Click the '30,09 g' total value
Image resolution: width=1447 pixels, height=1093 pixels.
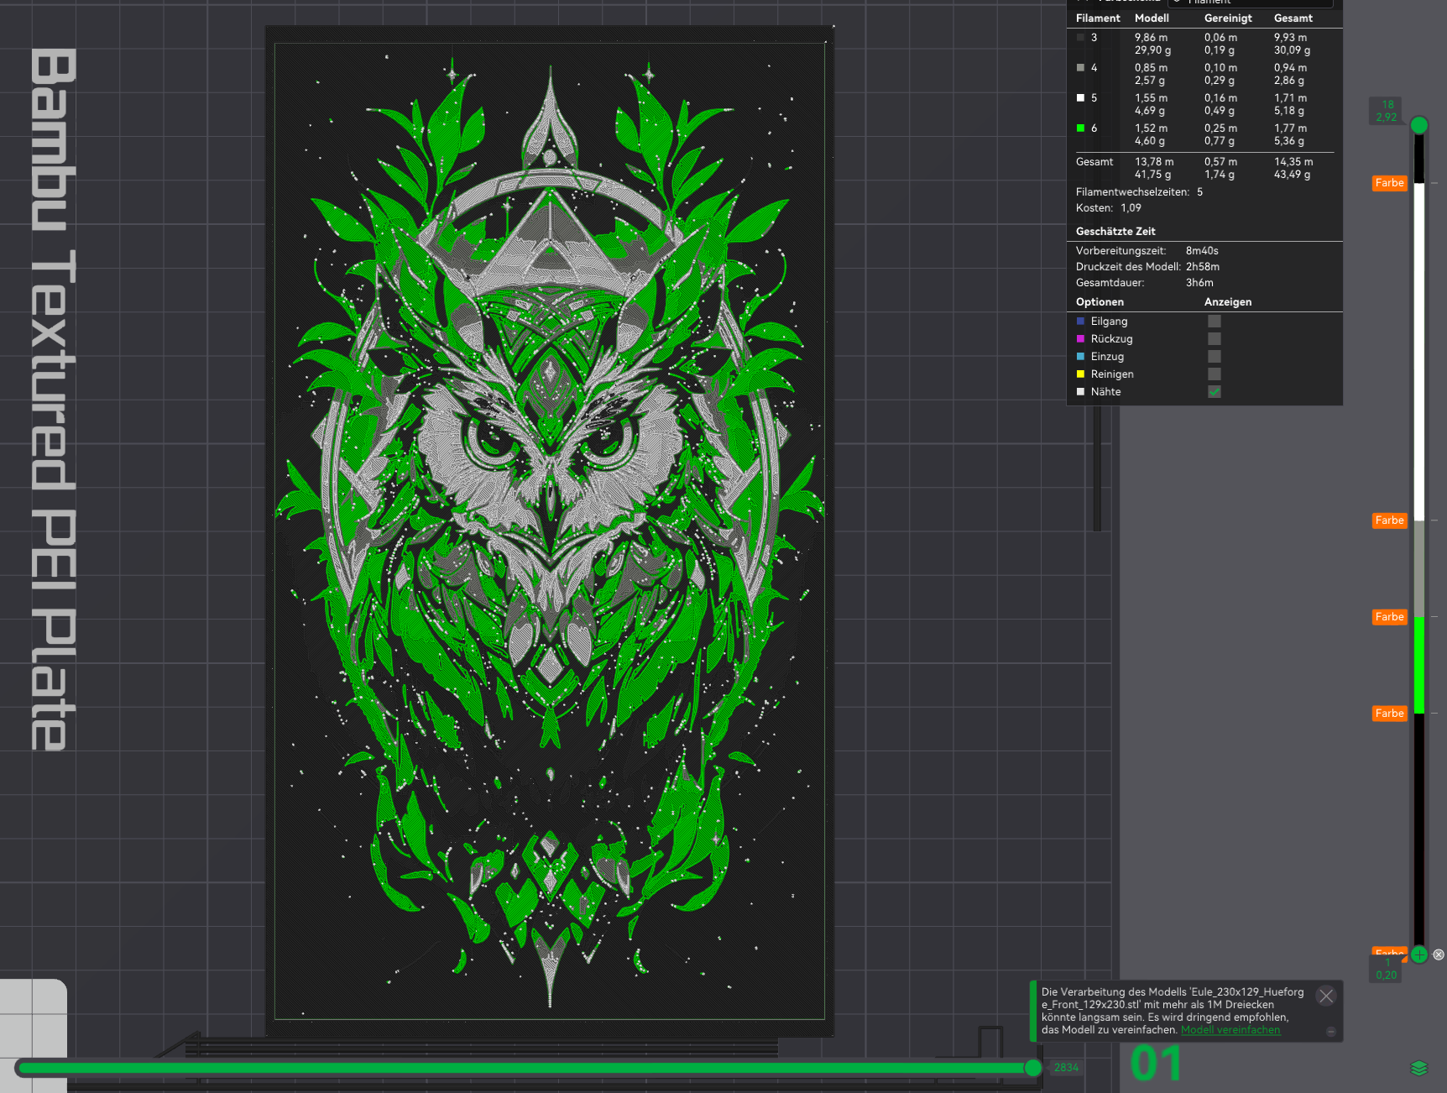[x=1292, y=50]
